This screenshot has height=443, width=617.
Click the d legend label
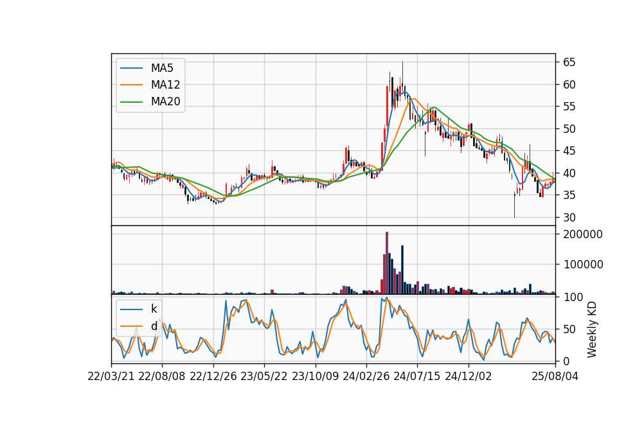pyautogui.click(x=154, y=326)
